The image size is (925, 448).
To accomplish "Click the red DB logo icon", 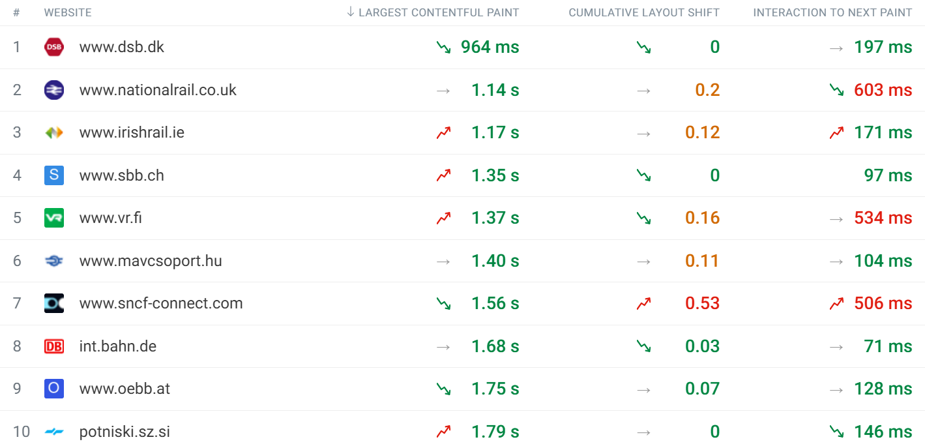I will point(54,346).
